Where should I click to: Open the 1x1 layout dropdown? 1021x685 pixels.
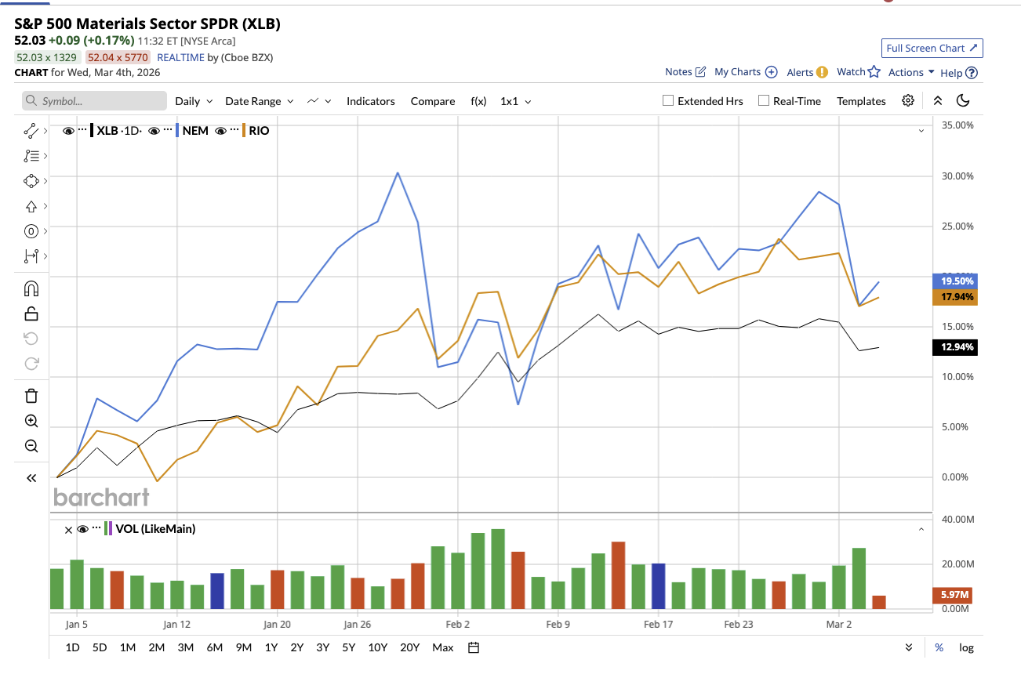(515, 101)
